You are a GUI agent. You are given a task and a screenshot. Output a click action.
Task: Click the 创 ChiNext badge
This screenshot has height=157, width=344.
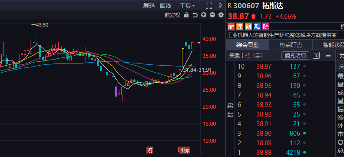[248, 27]
